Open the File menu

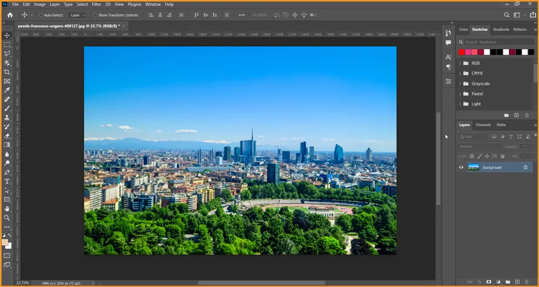16,4
